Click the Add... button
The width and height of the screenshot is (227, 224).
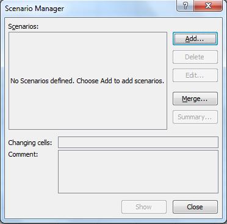195,39
